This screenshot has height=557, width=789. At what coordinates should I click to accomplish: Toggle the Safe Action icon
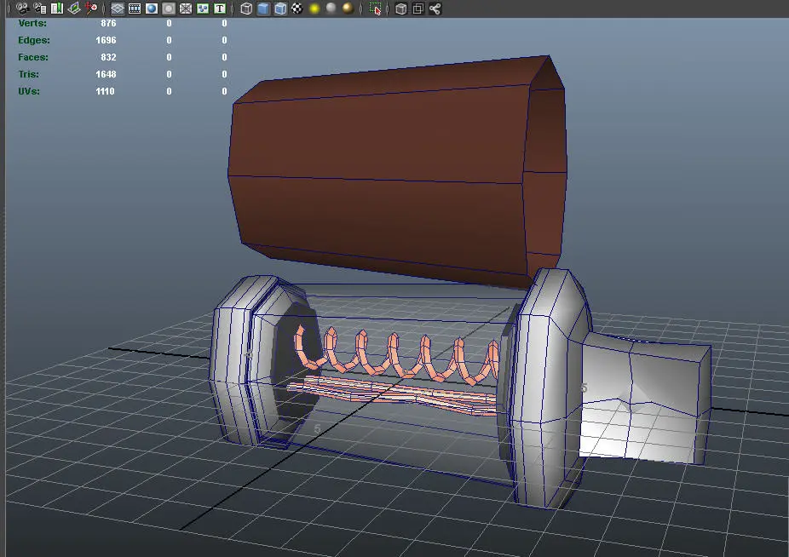coord(203,9)
